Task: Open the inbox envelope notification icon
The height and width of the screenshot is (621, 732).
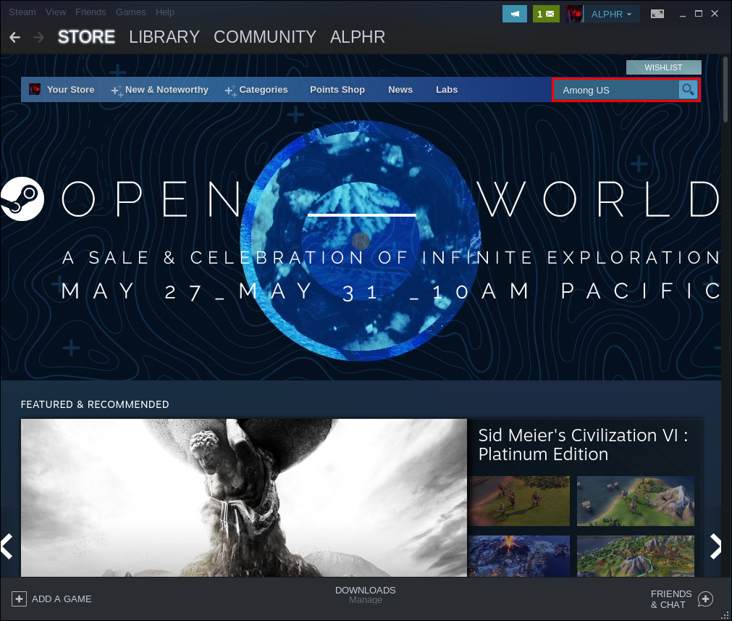Action: [x=546, y=14]
